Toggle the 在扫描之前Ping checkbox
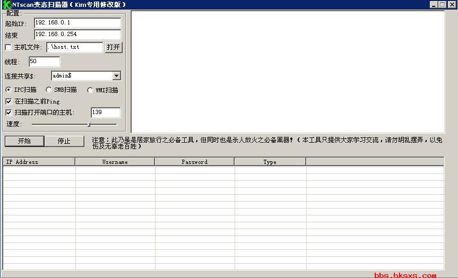Screen dimensions: 458x278 coord(8,102)
